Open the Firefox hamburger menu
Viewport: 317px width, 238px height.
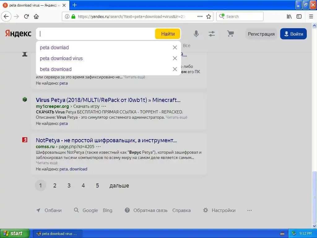tap(311, 16)
